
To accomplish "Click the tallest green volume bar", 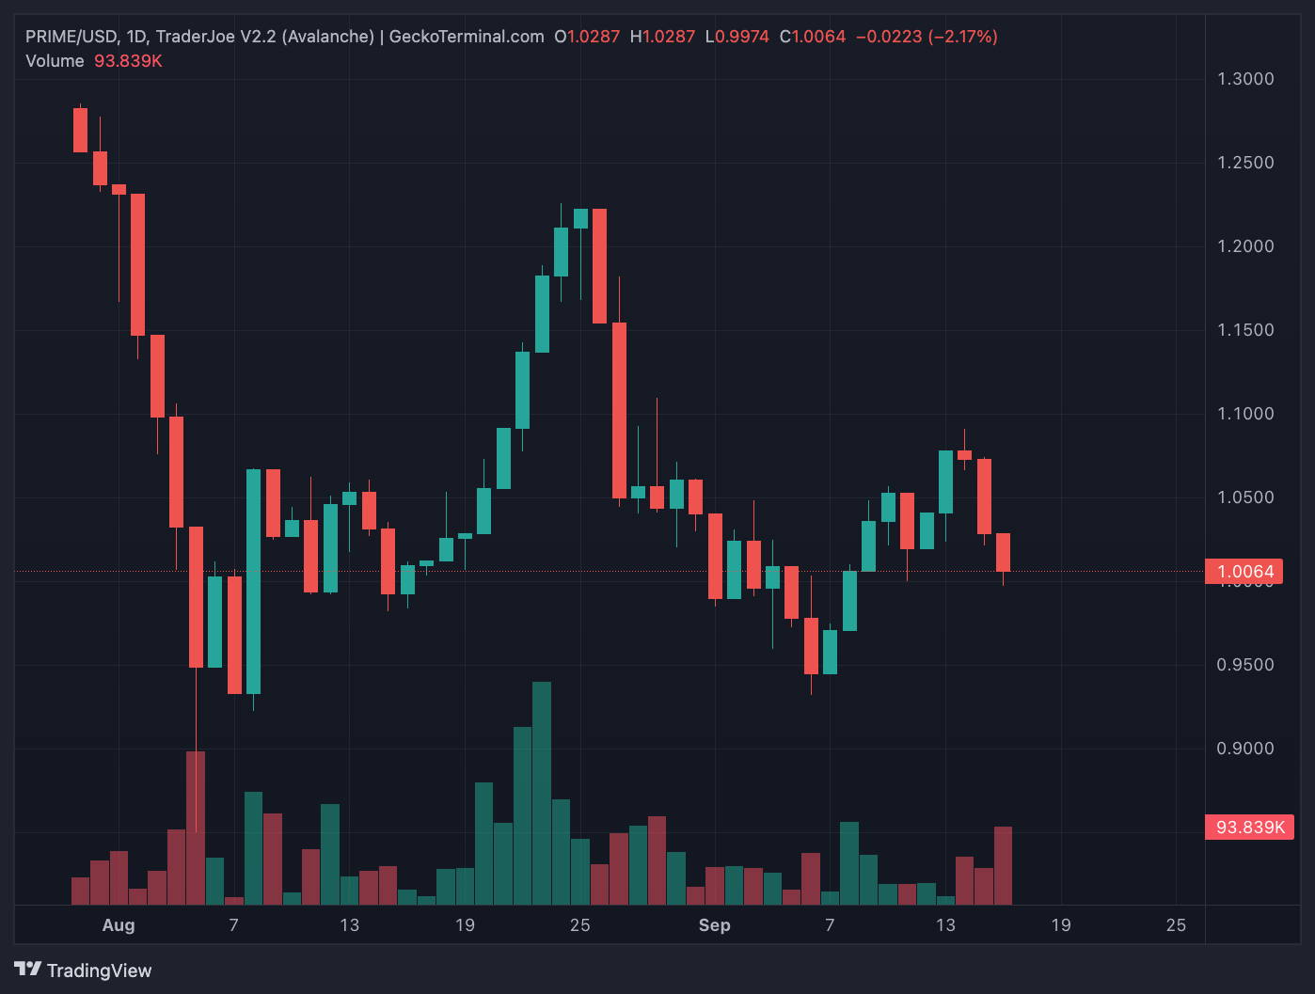I will point(542,794).
